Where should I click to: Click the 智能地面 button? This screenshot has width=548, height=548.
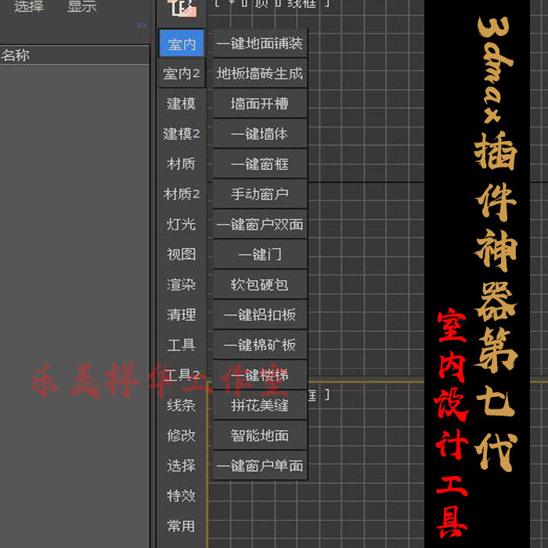tap(260, 435)
